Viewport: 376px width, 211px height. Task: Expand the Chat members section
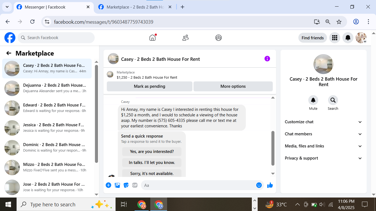(323, 134)
